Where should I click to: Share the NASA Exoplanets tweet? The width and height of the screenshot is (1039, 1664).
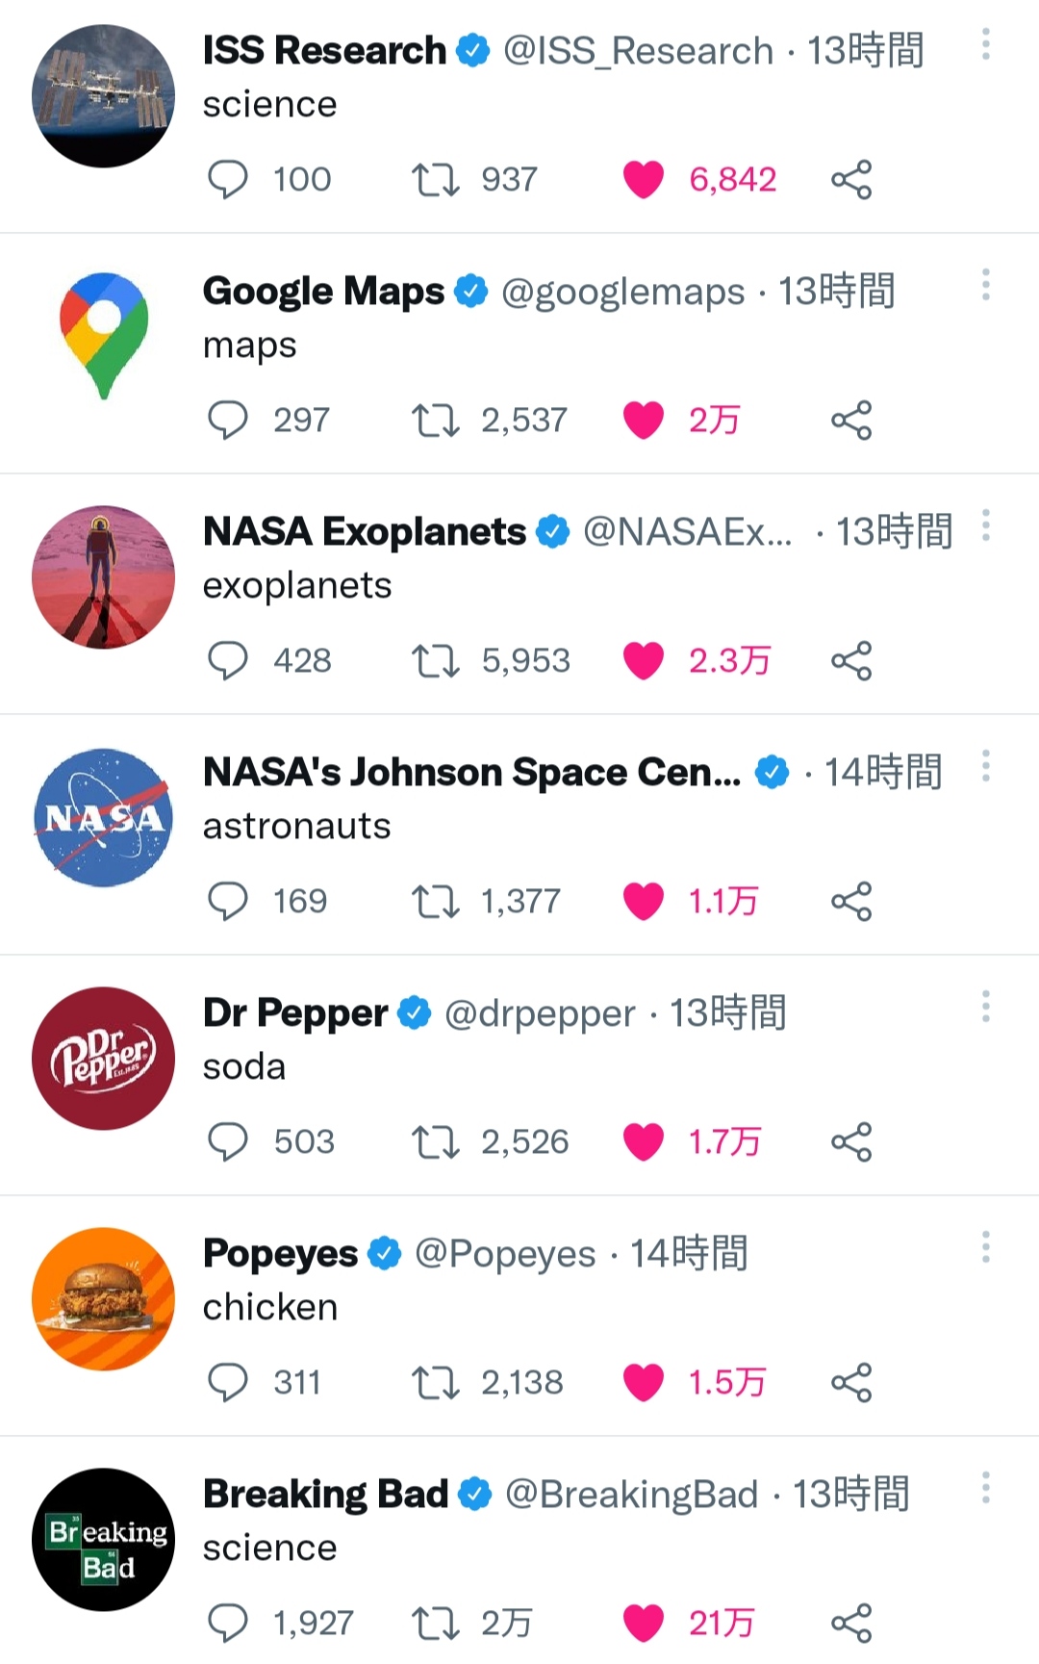coord(851,661)
